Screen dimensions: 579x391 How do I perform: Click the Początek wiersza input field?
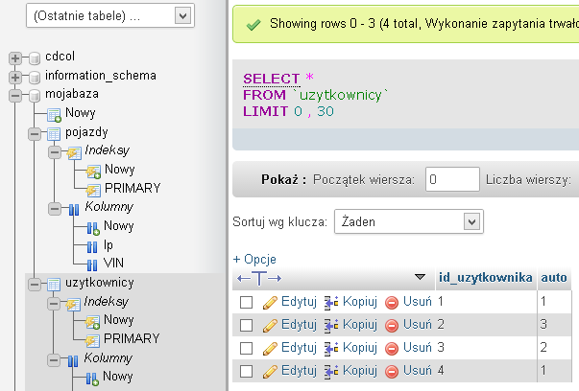(x=452, y=179)
